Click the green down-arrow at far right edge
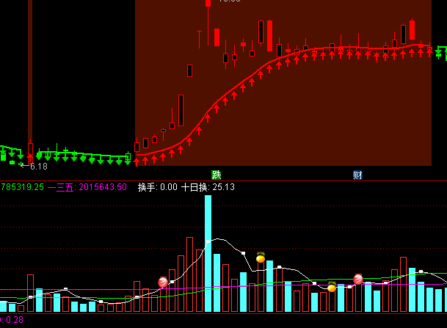 (441, 52)
